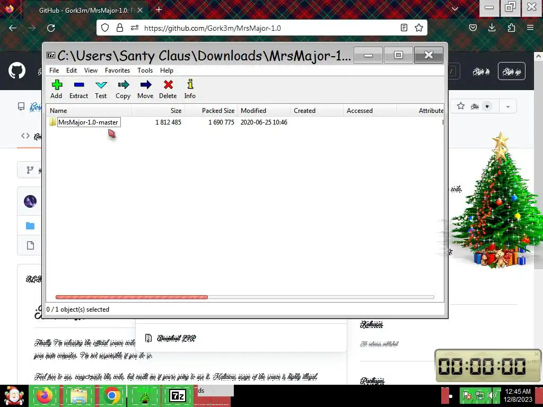Click the 7z icon in window title bar
Image resolution: width=543 pixels, height=407 pixels.
(x=51, y=55)
